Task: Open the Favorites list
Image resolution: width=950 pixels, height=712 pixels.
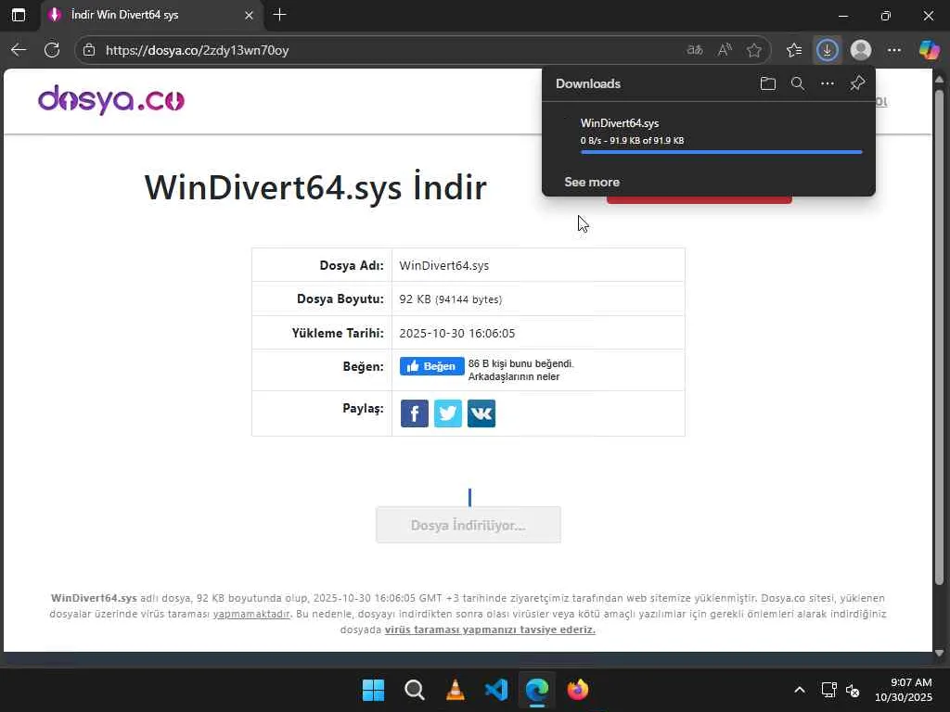Action: (x=794, y=50)
